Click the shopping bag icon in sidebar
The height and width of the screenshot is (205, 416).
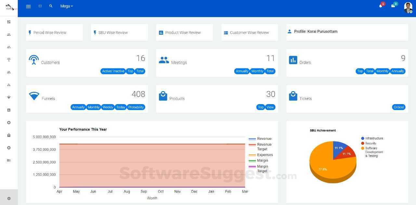[9, 135]
